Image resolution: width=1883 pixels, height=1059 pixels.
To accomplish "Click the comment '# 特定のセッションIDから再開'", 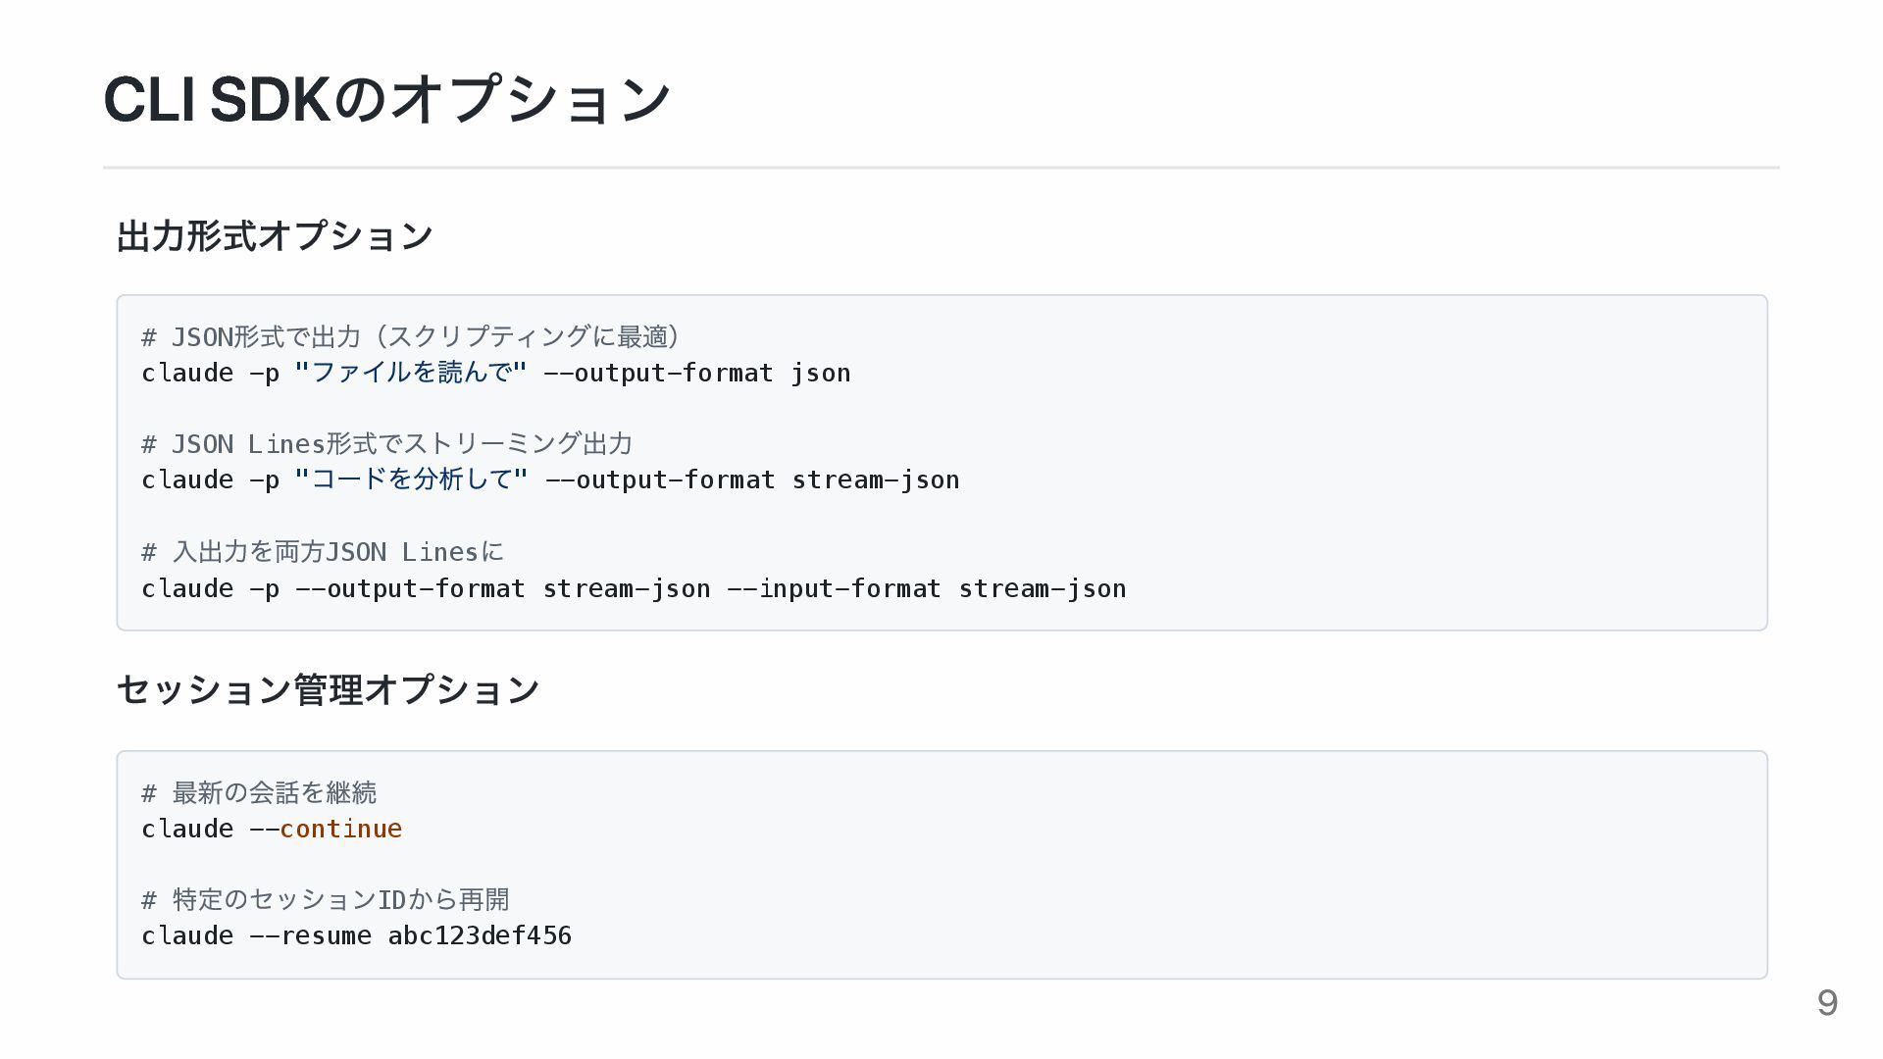I will [x=326, y=899].
